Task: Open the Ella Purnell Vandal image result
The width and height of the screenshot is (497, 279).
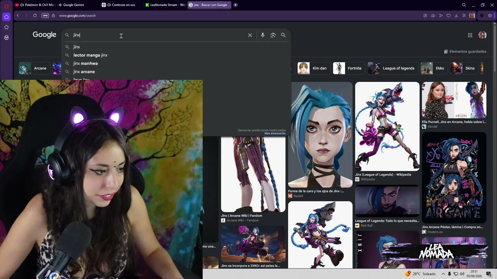Action: [x=454, y=100]
